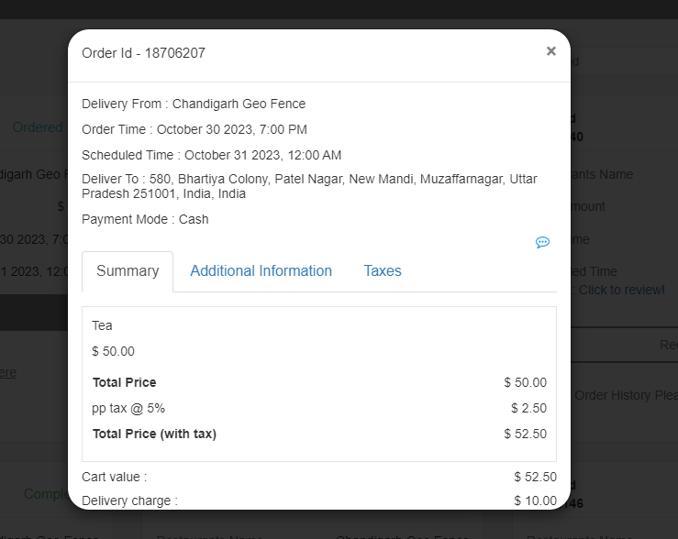
Task: Open the blue chat bubble icon
Action: [x=542, y=242]
